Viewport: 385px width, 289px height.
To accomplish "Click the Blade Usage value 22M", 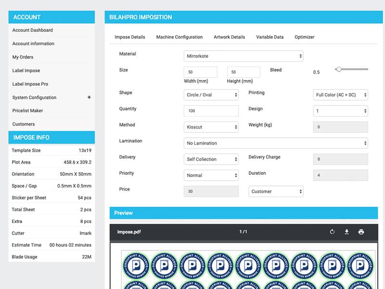I will 87,257.
